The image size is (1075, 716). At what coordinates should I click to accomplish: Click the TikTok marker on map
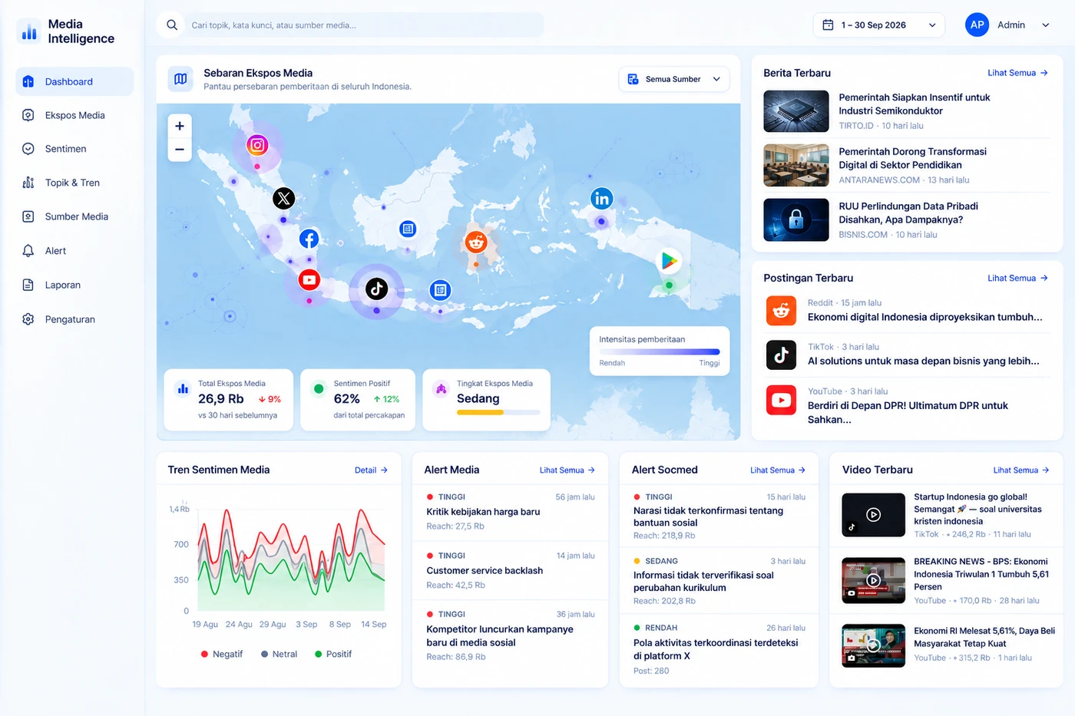pyautogui.click(x=376, y=289)
